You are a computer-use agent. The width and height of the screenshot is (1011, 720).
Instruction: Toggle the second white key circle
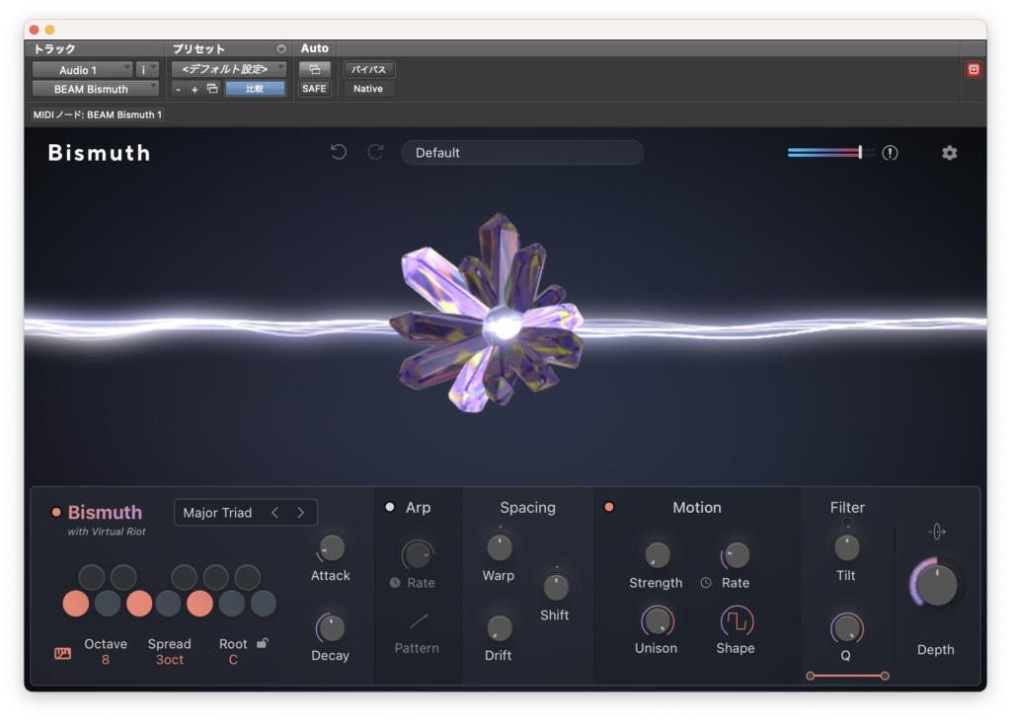(x=108, y=604)
